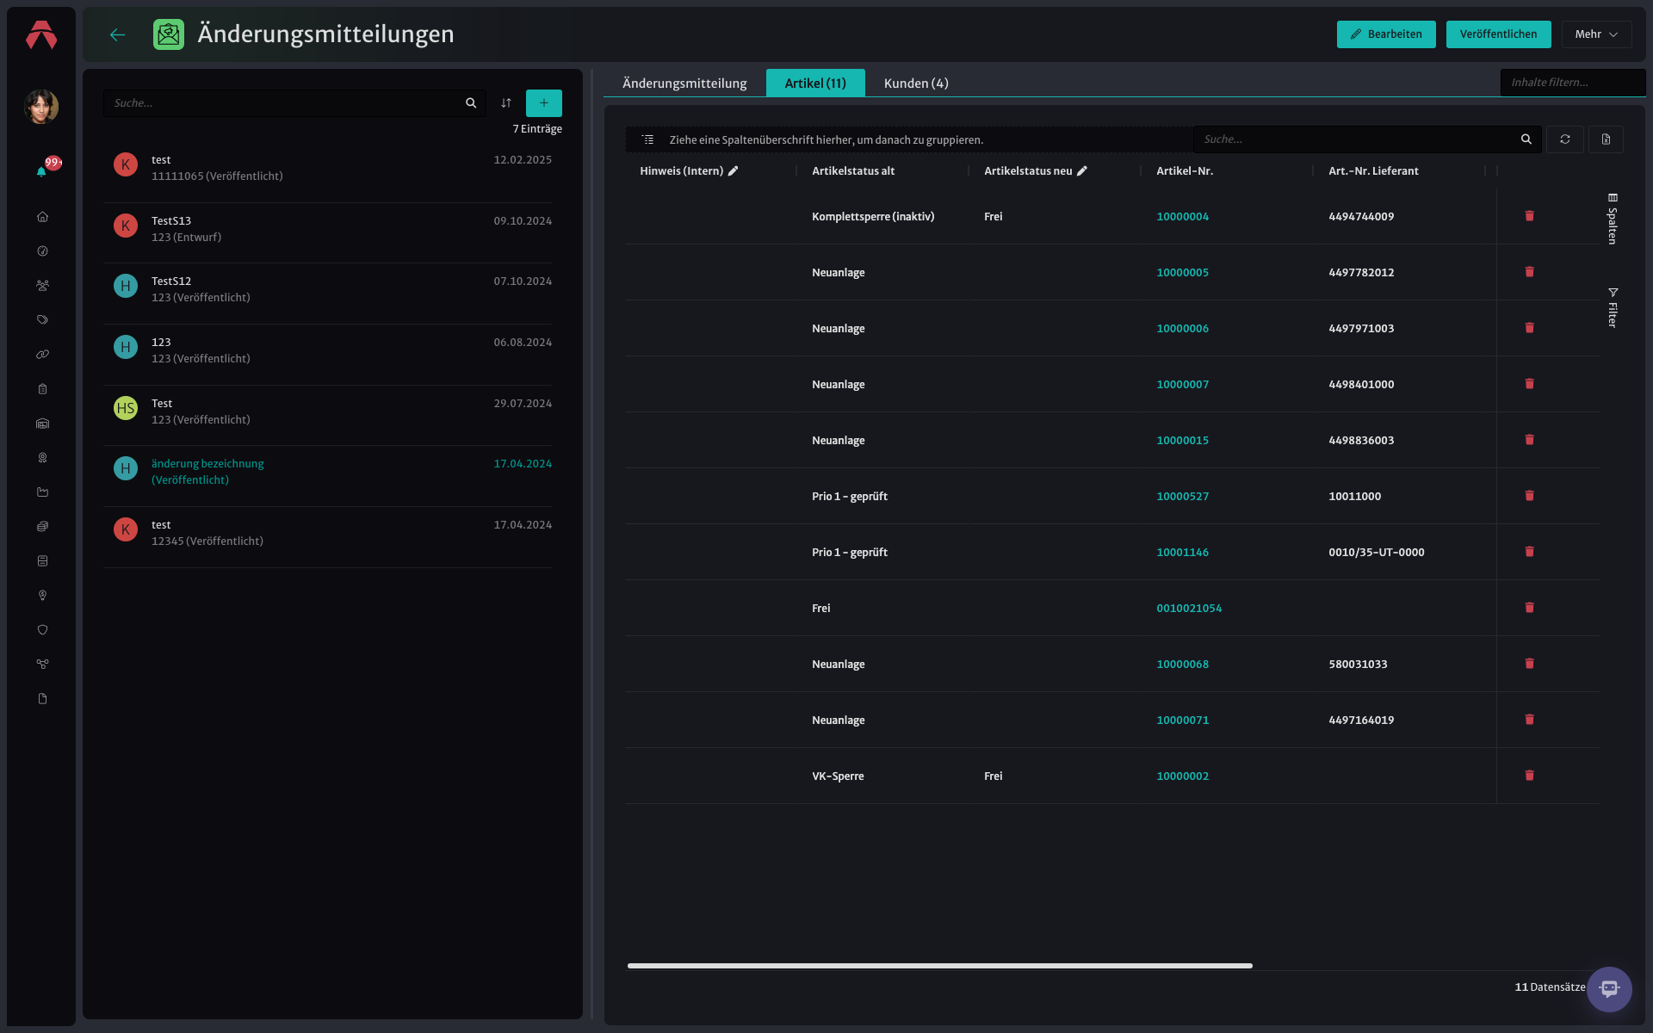Open the dashboard gauge sidebar icon
Image resolution: width=1653 pixels, height=1033 pixels.
[x=42, y=251]
